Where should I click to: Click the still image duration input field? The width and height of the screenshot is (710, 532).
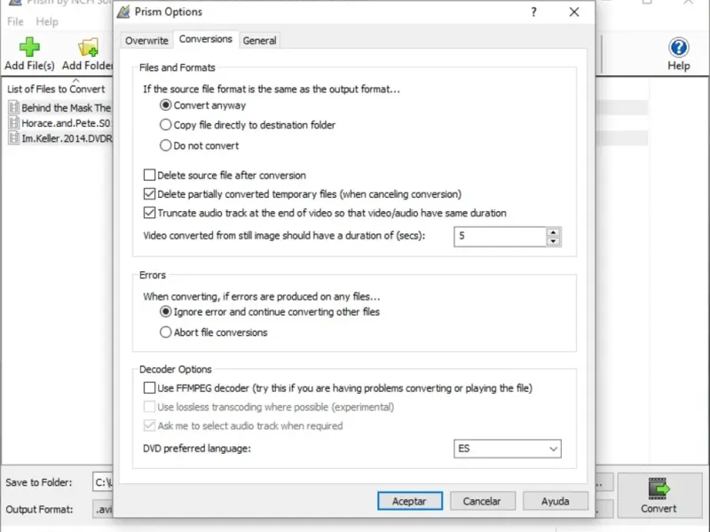coord(500,237)
